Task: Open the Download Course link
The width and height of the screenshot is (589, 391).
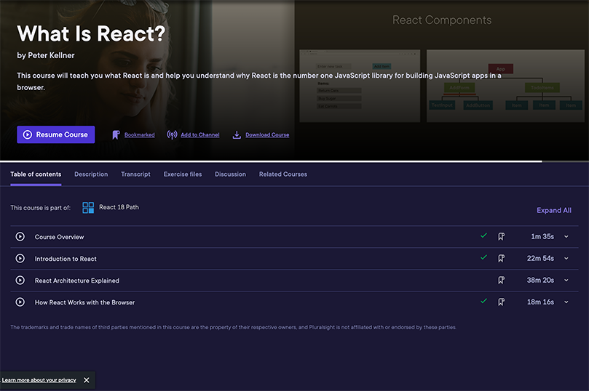Action: click(267, 135)
